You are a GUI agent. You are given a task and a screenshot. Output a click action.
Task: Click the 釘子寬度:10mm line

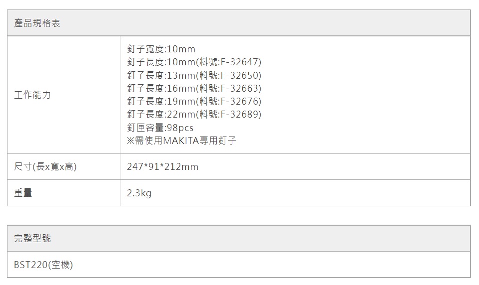click(161, 49)
